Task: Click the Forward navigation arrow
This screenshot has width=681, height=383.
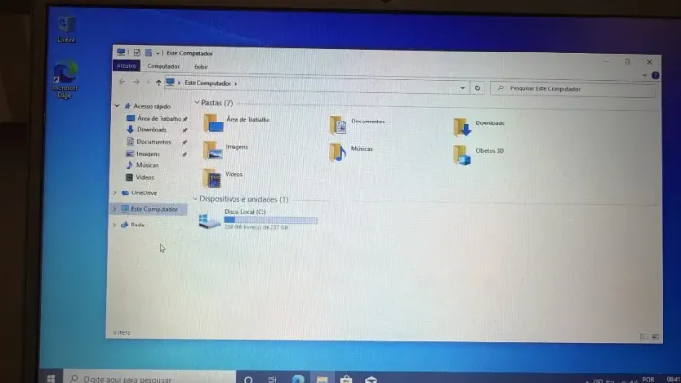Action: 136,82
